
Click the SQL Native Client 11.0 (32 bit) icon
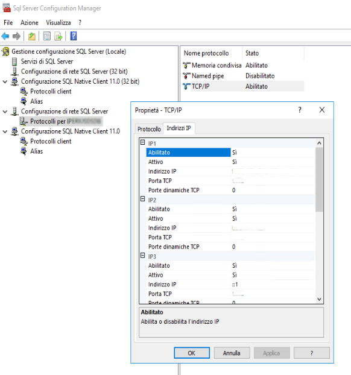click(14, 81)
